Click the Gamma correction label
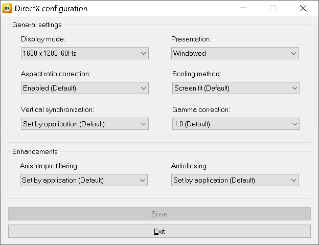Screen dimensions: 319x245 [x=201, y=109]
